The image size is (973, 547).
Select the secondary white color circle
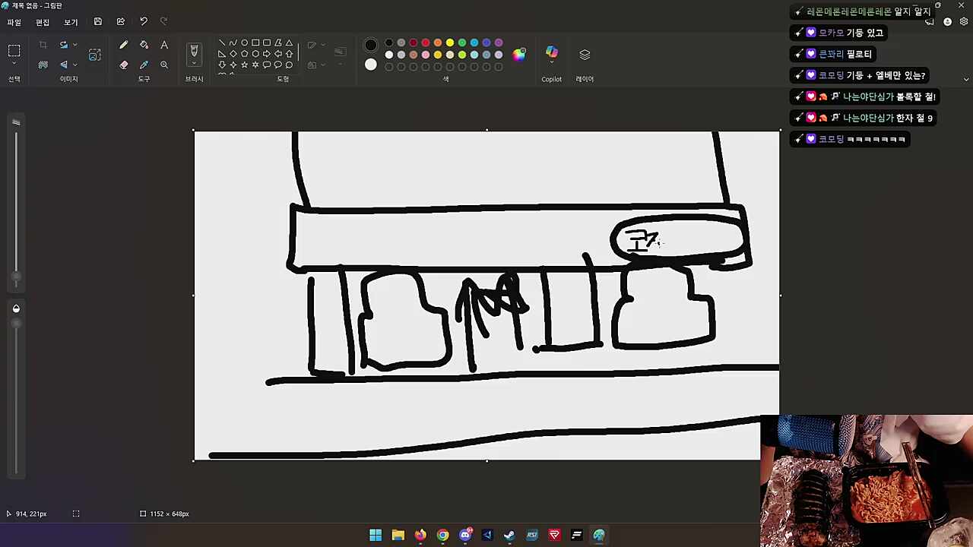pos(371,65)
